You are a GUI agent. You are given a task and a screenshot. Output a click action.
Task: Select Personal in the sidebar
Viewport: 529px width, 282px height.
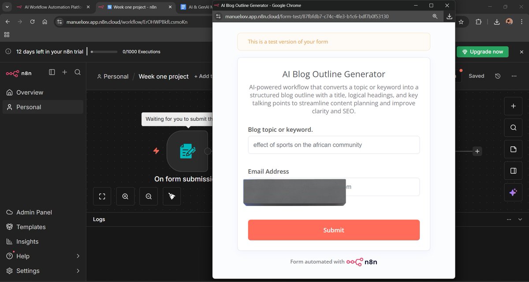click(43, 107)
